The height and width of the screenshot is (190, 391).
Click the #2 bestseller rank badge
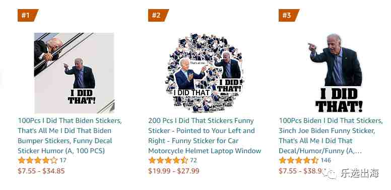(x=158, y=15)
